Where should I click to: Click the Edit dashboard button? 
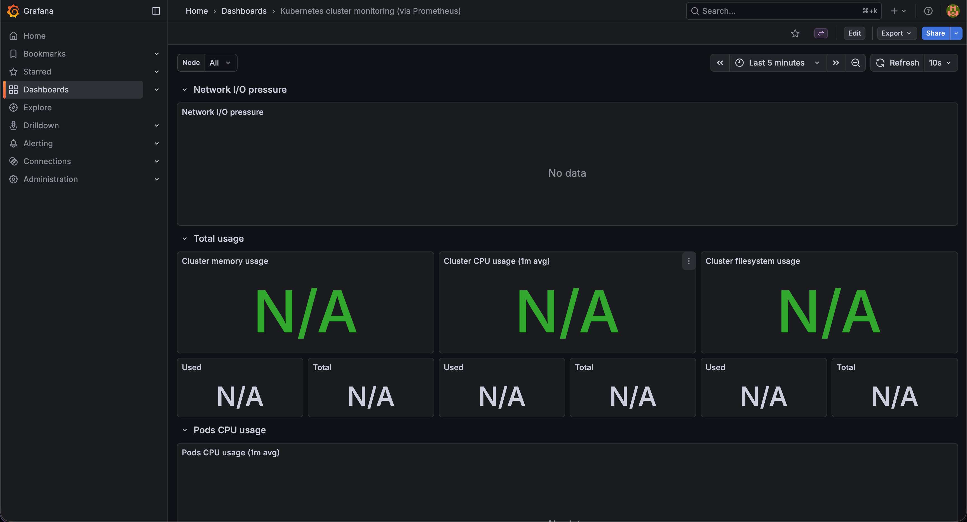point(855,33)
